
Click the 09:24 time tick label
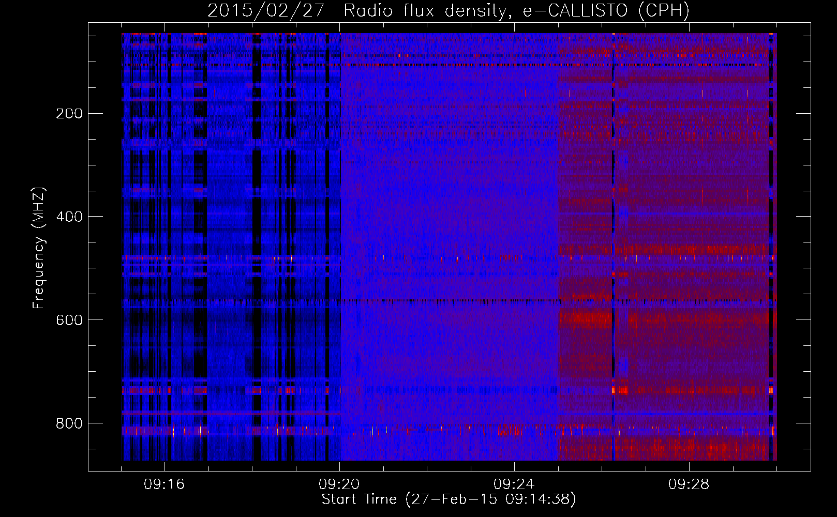[x=514, y=484]
